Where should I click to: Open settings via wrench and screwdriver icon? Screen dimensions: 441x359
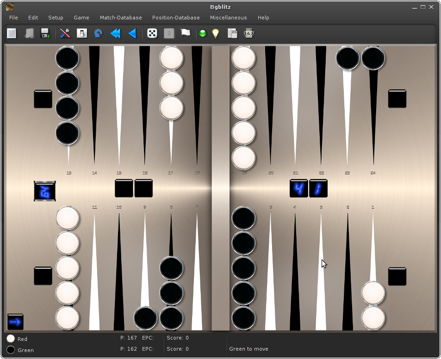(x=65, y=33)
